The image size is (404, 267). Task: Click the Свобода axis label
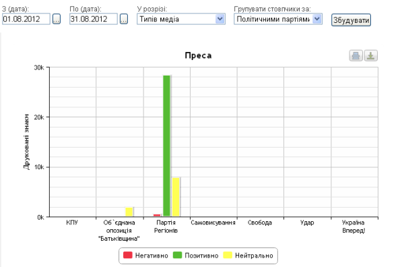(x=260, y=222)
